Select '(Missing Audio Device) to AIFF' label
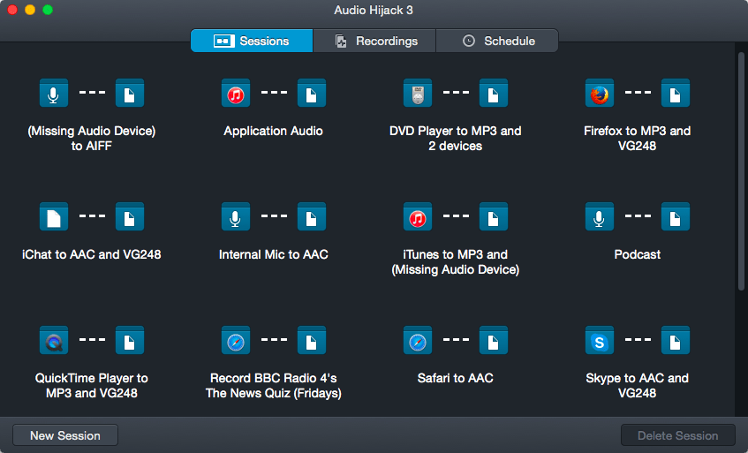The height and width of the screenshot is (453, 748). [x=92, y=139]
